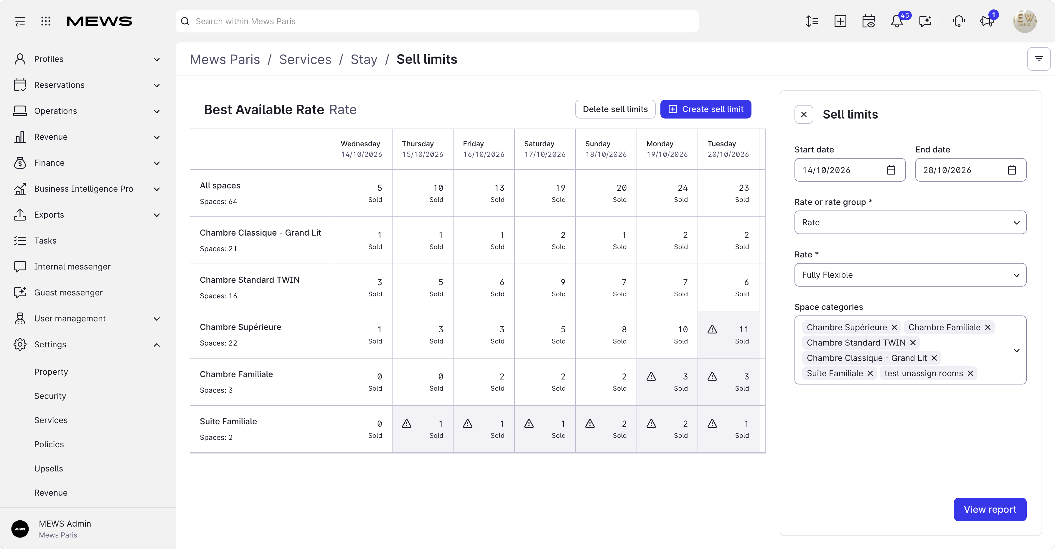The height and width of the screenshot is (549, 1055).
Task: Click the MEWS logo
Action: [99, 21]
